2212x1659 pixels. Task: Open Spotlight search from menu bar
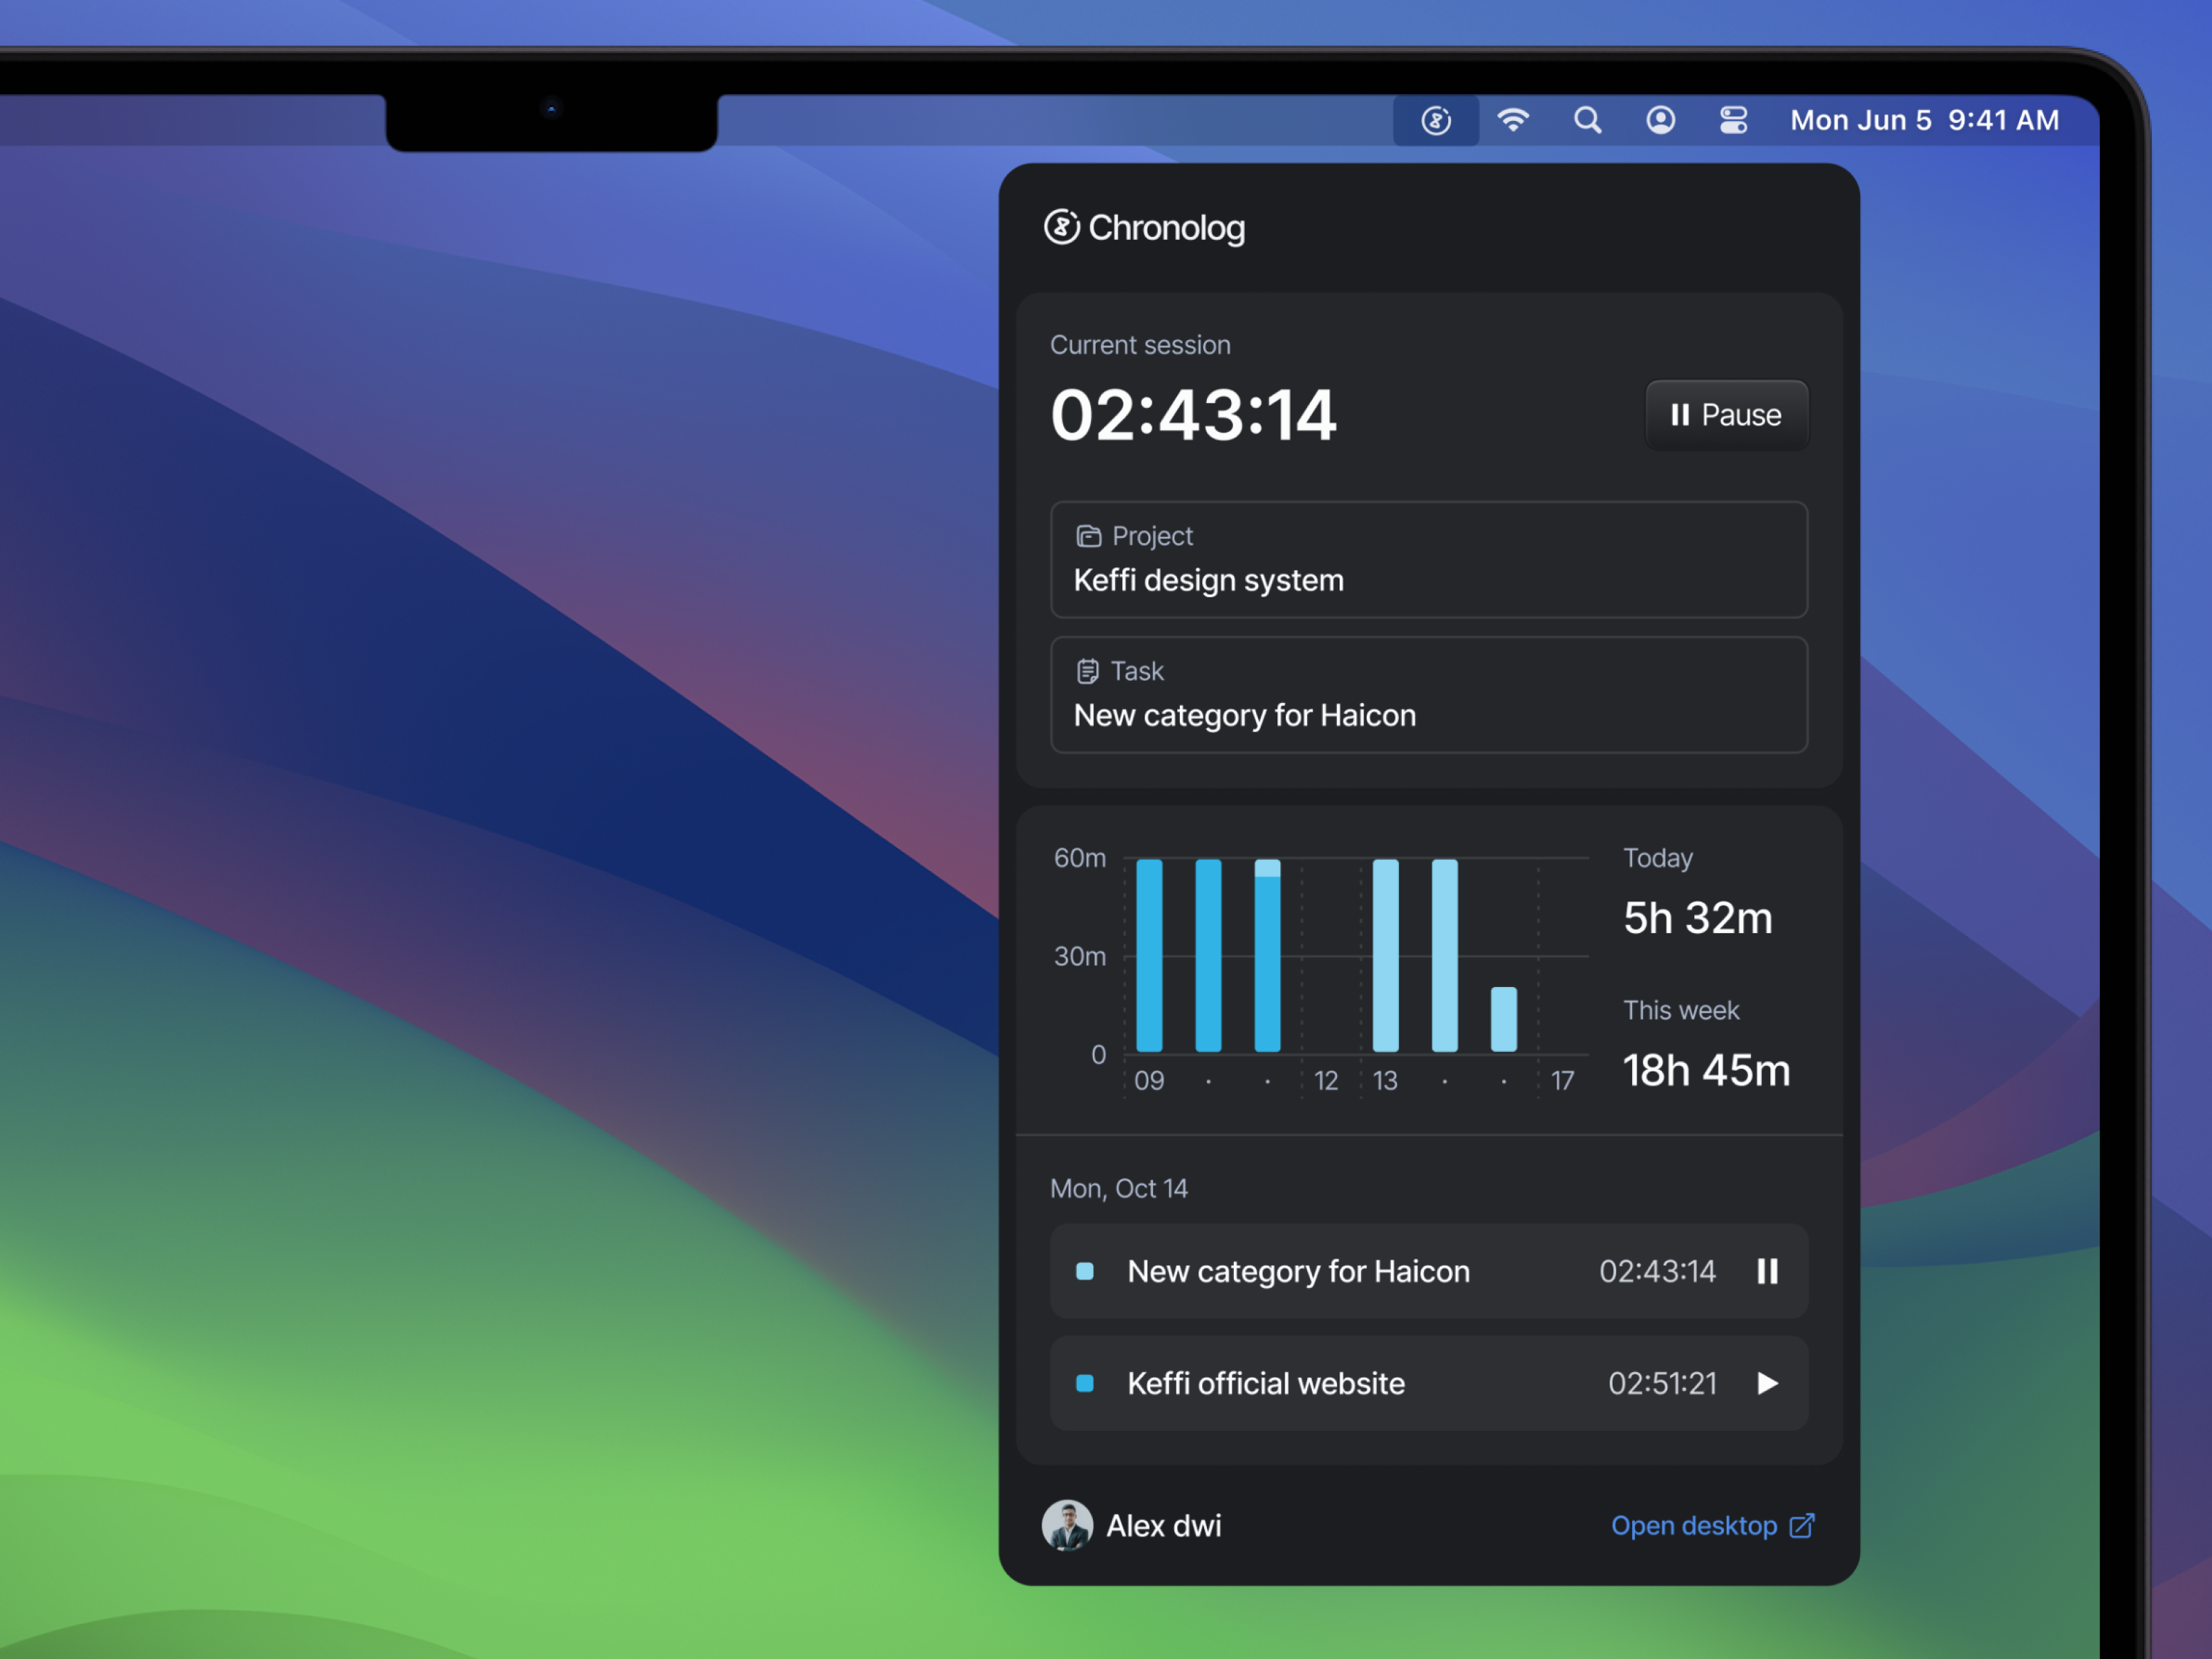[x=1587, y=119]
